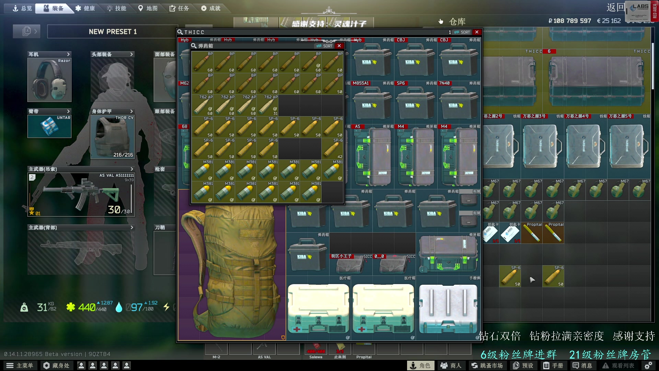659x371 pixels.
Task: Open the 商人 traders screen
Action: (451, 366)
